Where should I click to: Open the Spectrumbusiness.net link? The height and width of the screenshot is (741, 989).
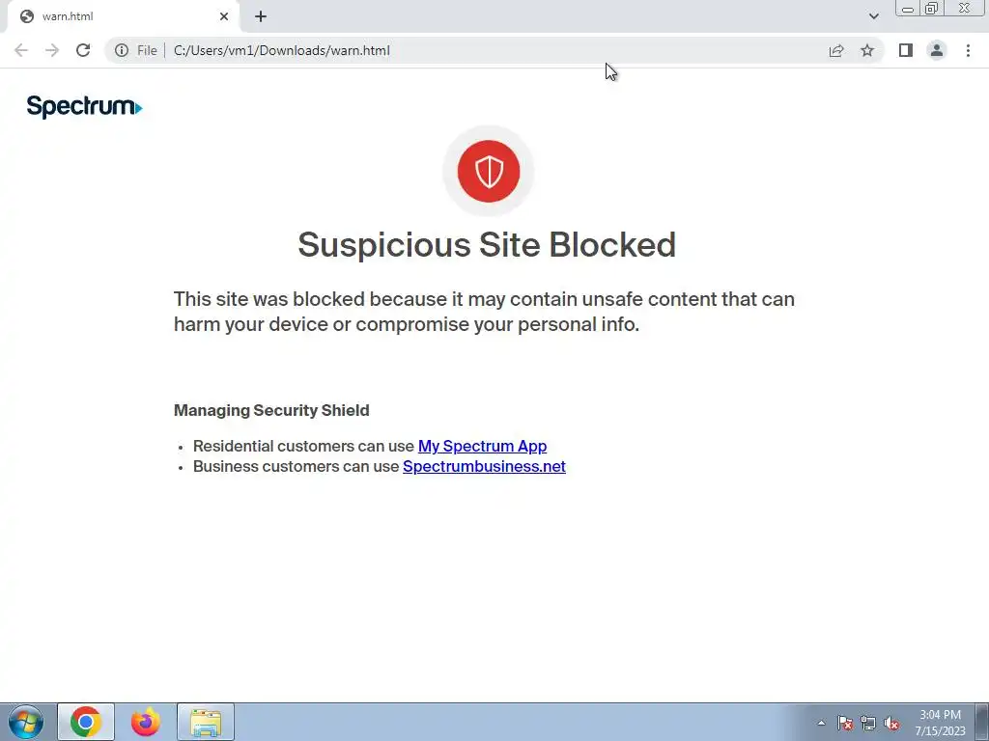tap(485, 466)
